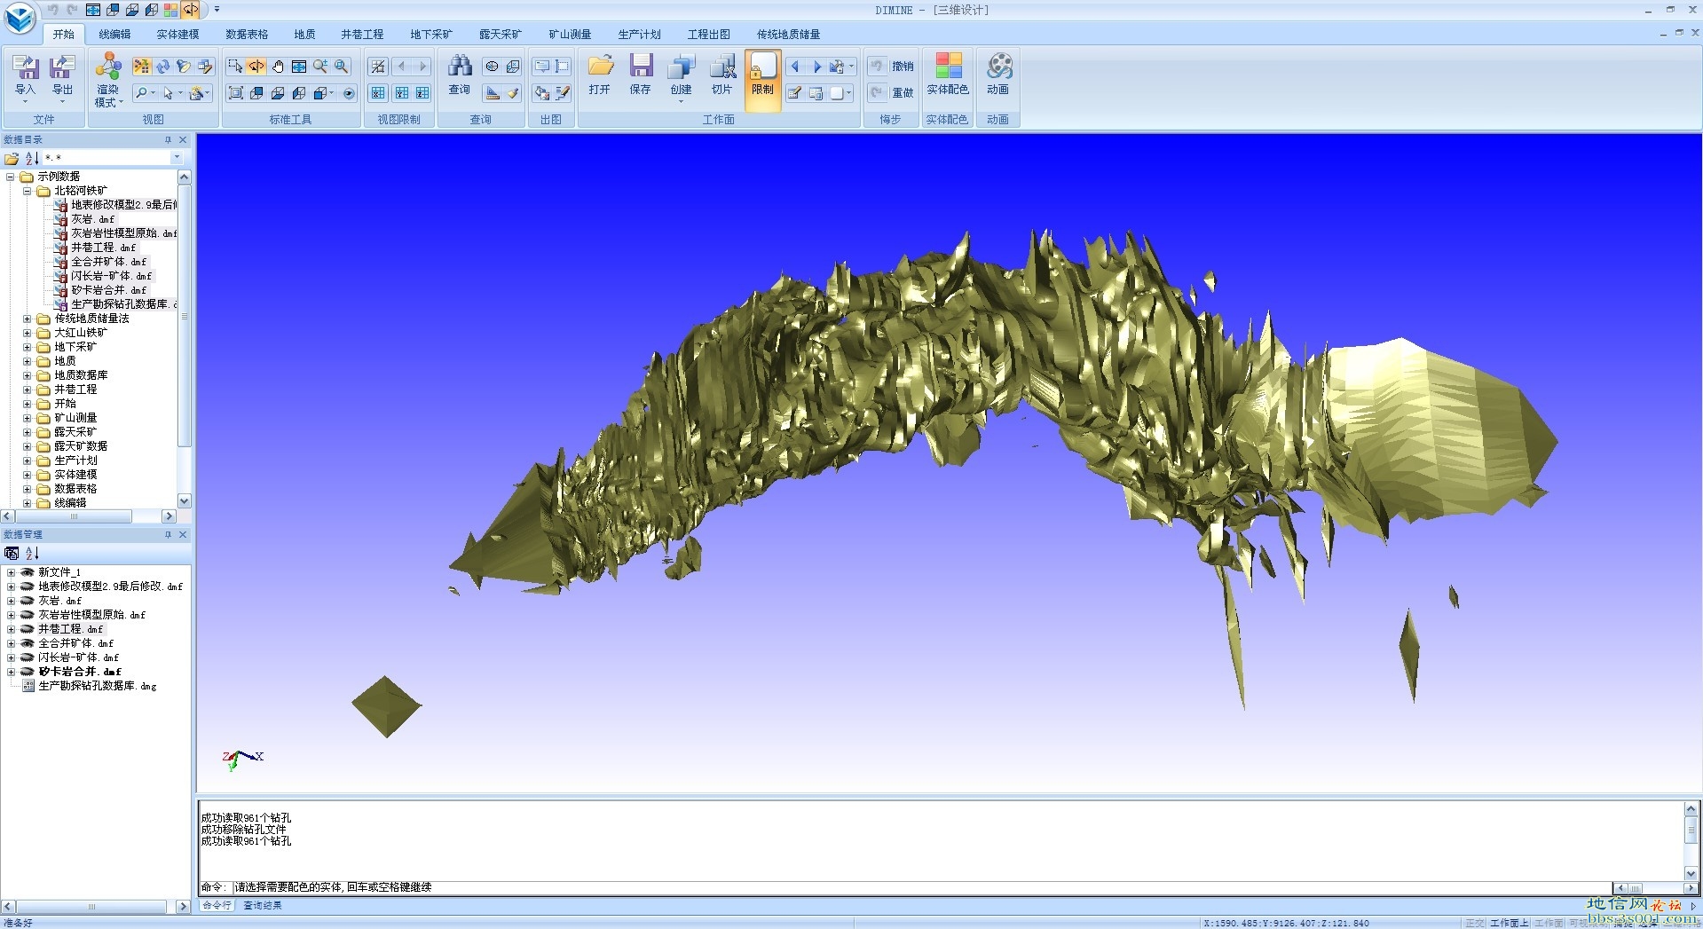
Task: Expand the 地质数据库 folder node
Action: tap(27, 375)
